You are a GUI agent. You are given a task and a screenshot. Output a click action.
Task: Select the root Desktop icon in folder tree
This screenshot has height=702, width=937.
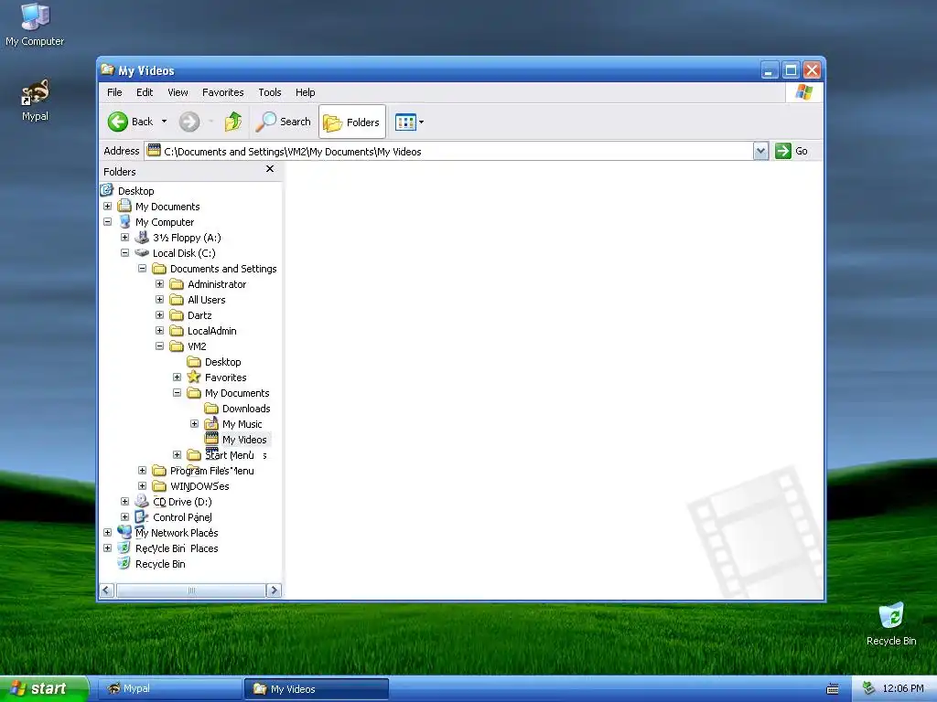point(107,190)
